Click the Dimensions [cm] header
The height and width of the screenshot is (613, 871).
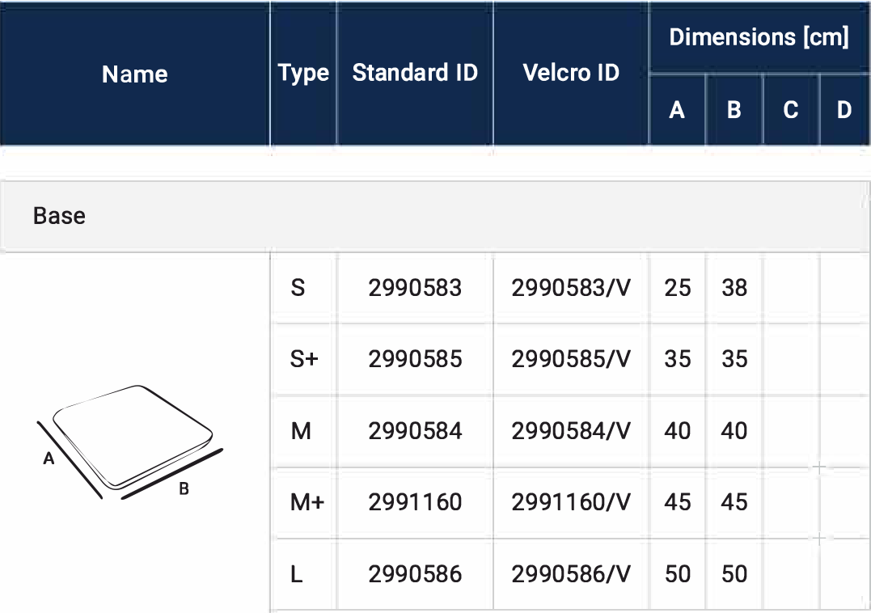(x=759, y=37)
